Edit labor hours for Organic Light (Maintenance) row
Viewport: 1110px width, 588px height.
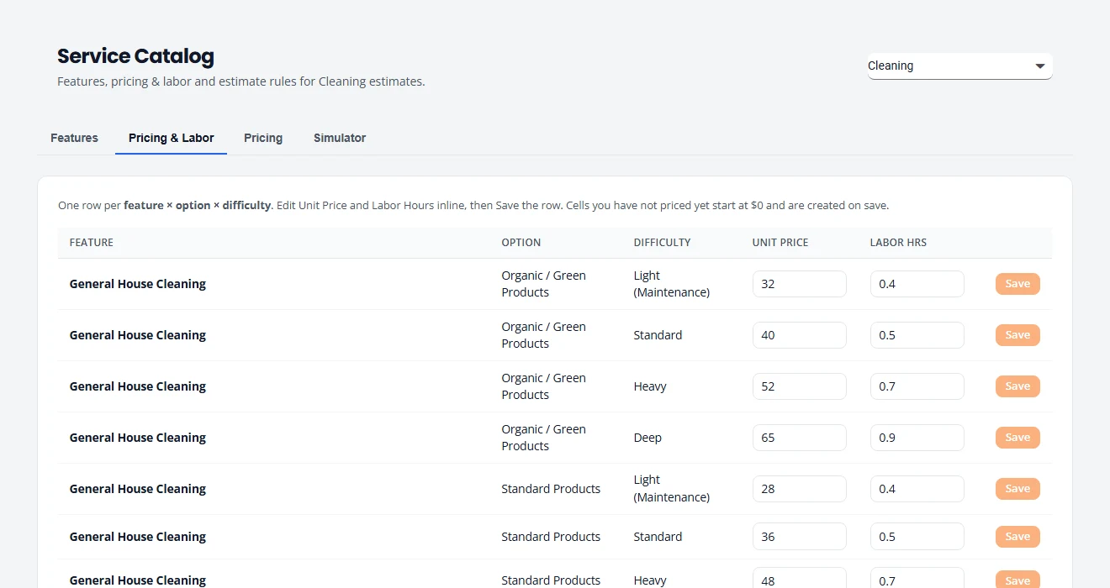coord(917,284)
